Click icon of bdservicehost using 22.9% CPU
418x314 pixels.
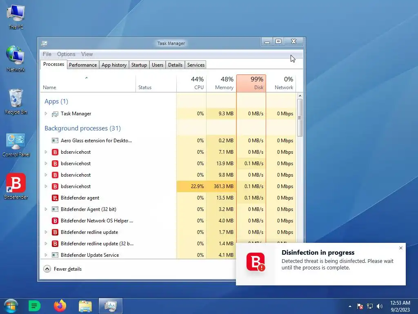point(55,186)
